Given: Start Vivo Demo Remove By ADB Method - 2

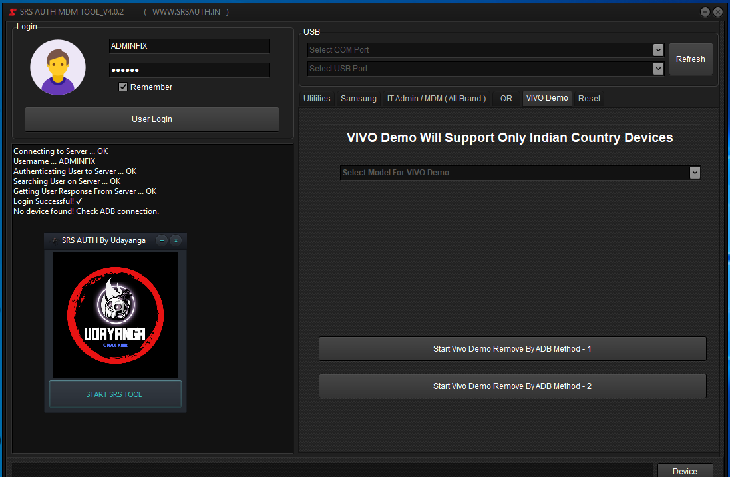Looking at the screenshot, I should pos(512,386).
